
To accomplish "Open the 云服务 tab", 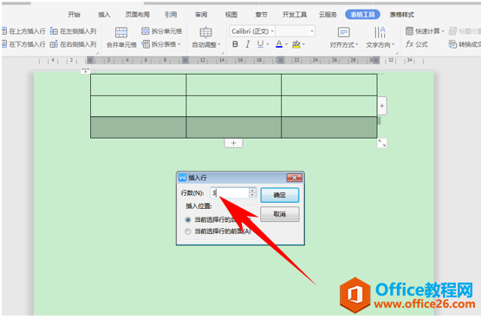I will point(328,15).
